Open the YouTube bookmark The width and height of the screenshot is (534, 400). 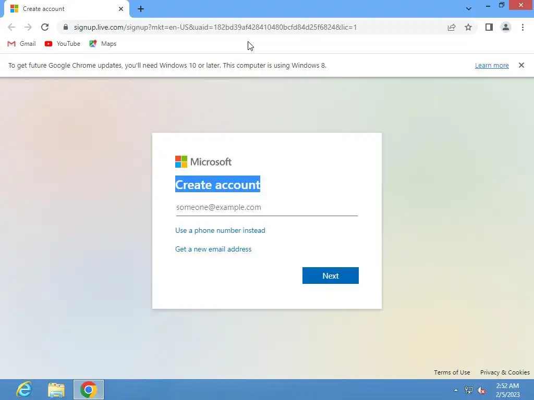click(x=63, y=44)
